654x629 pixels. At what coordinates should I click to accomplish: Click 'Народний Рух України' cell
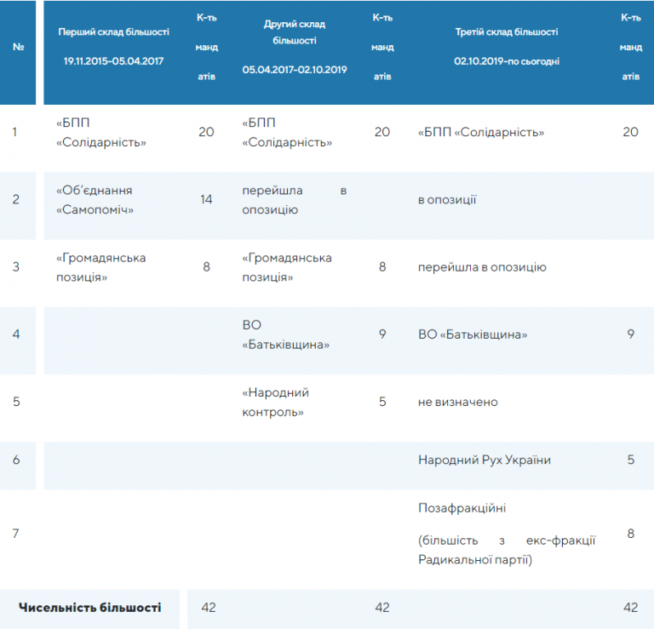485,460
